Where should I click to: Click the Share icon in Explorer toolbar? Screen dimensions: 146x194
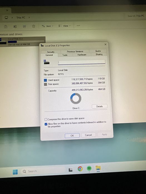click(24, 26)
